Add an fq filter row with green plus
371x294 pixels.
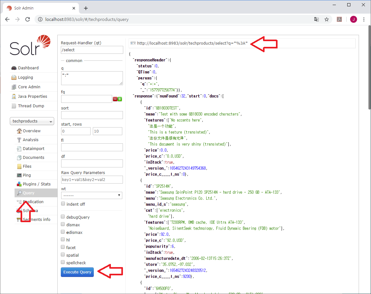pos(120,99)
